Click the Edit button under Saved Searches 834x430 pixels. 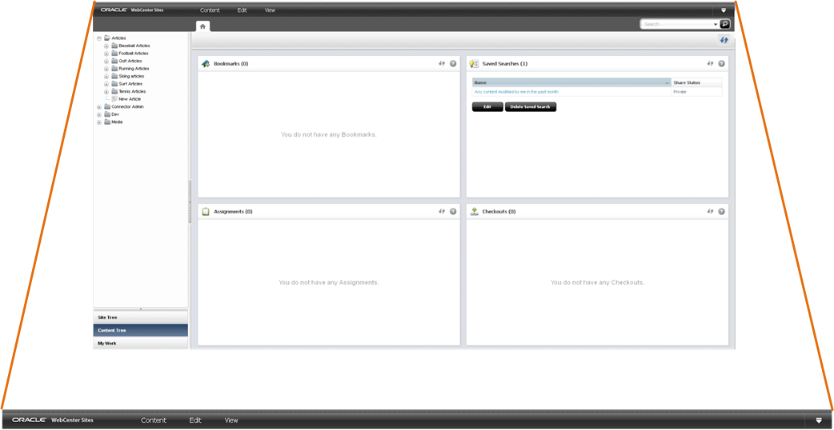[x=487, y=107]
